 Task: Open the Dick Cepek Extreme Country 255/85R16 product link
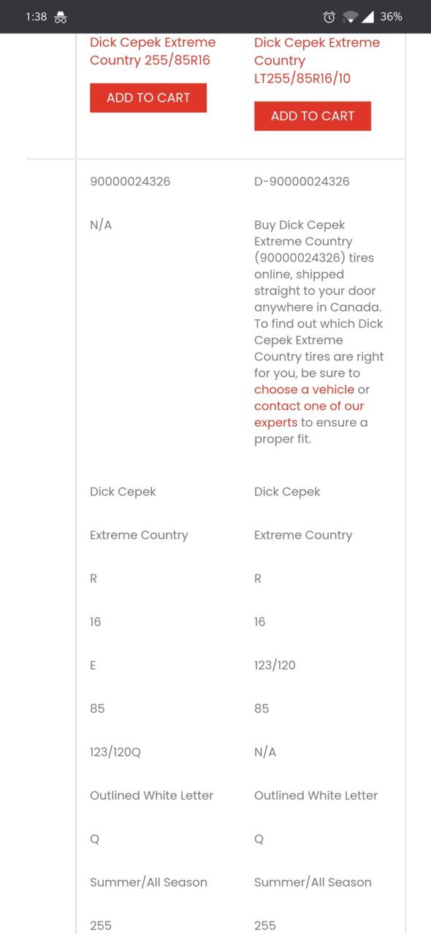(153, 51)
